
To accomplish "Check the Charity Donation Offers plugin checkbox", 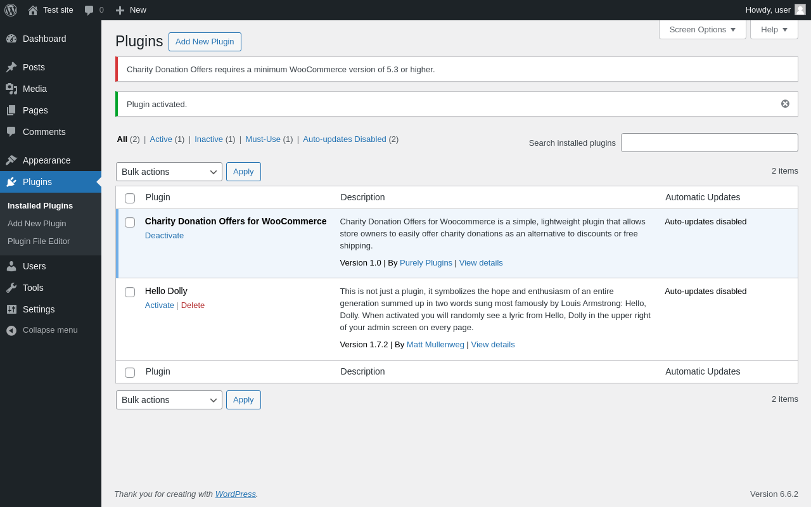I will coord(130,222).
